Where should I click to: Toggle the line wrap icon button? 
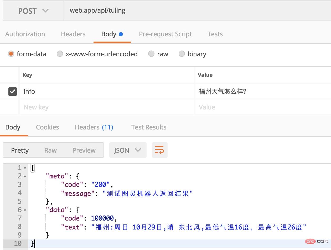[x=159, y=150]
